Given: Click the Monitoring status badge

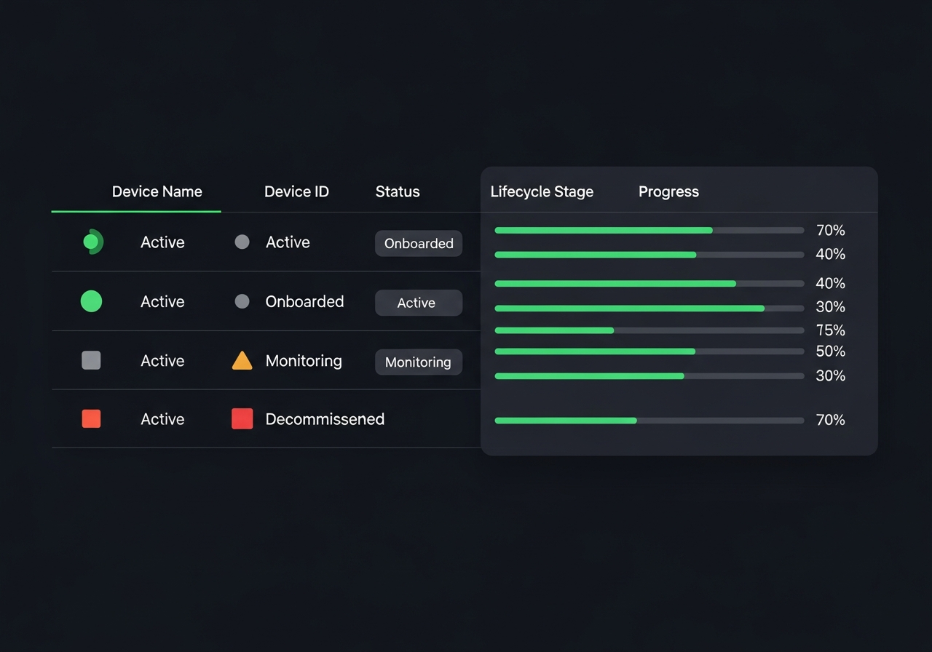Looking at the screenshot, I should tap(419, 362).
